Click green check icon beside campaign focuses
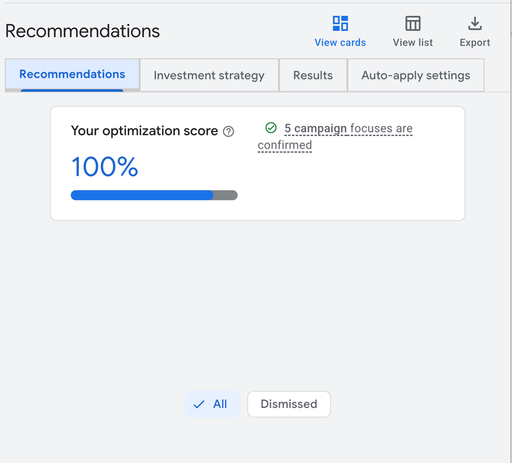The height and width of the screenshot is (463, 512). 271,128
